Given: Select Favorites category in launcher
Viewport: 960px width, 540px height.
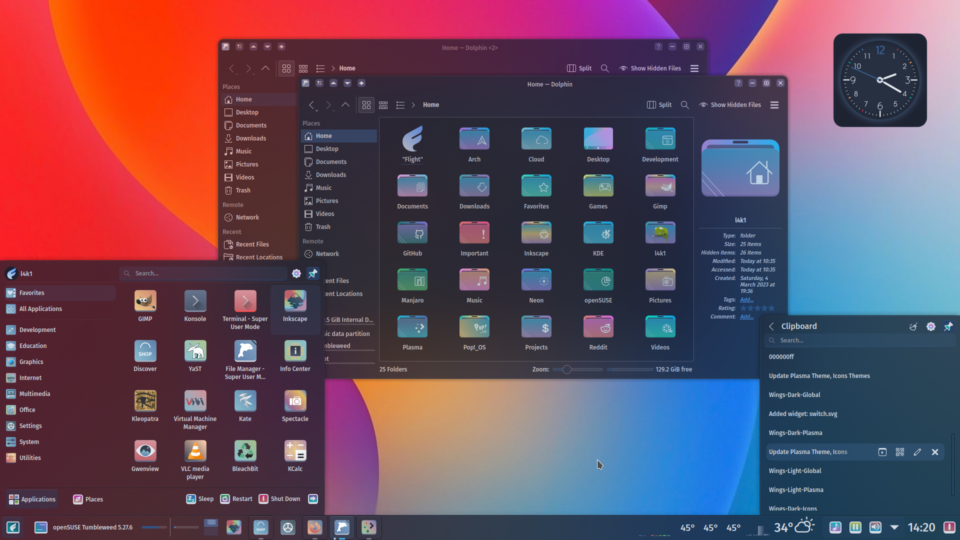Looking at the screenshot, I should point(60,293).
